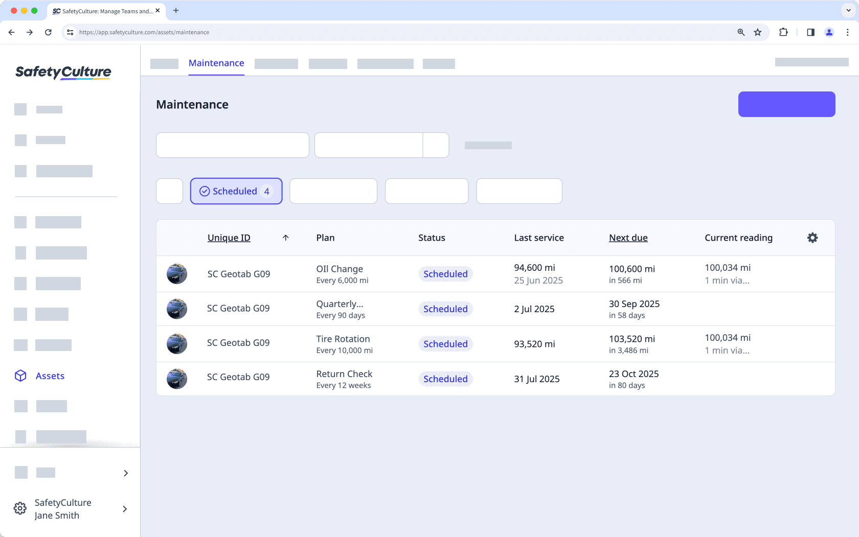Click the first filter input field

232,145
